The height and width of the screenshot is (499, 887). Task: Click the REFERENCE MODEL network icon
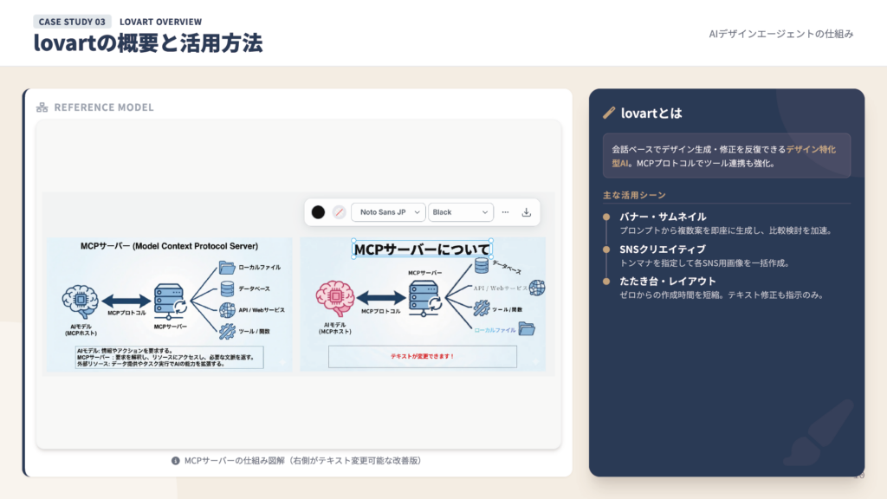click(x=42, y=107)
